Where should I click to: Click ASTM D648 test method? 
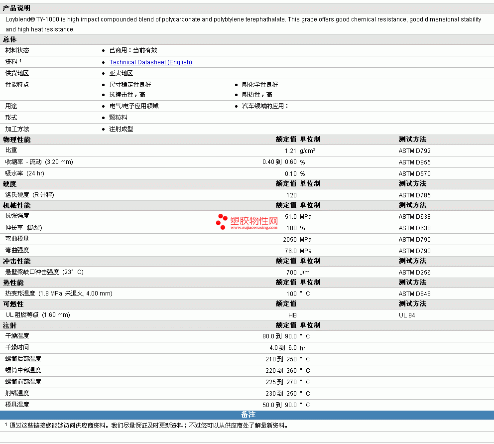pyautogui.click(x=414, y=294)
